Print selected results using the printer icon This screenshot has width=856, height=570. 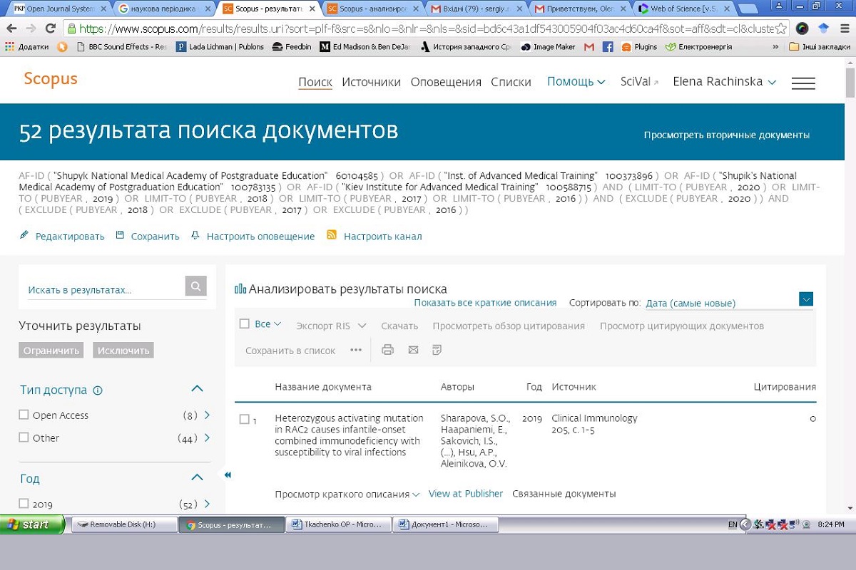(387, 349)
